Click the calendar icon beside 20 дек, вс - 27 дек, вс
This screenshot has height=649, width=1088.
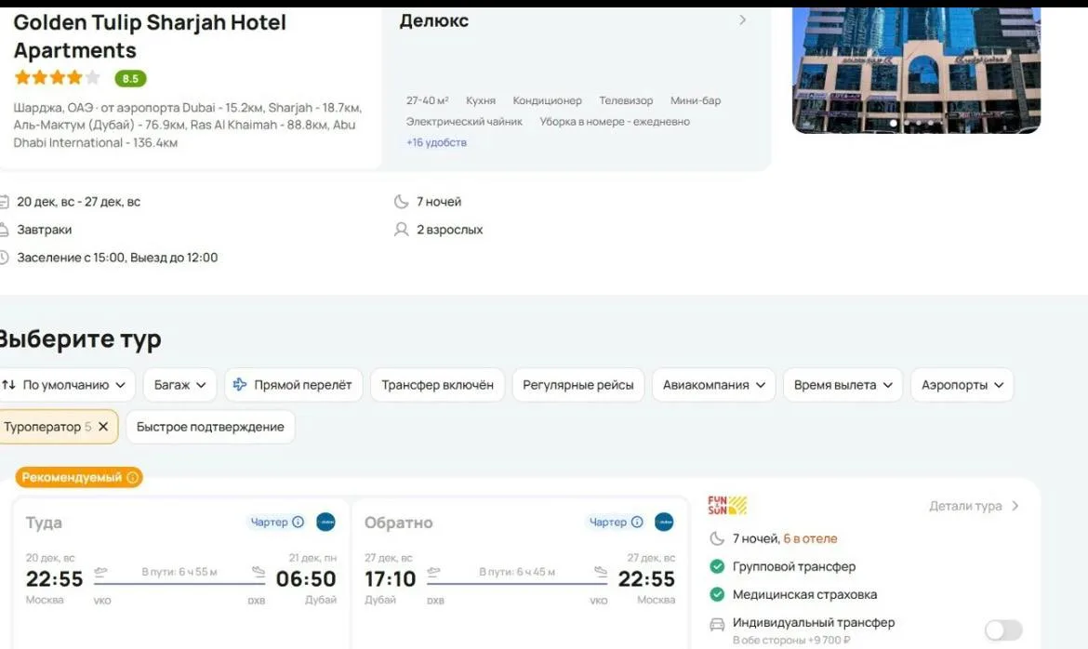(x=4, y=202)
